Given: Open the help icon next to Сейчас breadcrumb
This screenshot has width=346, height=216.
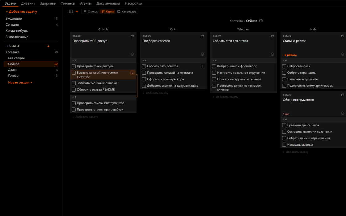Looking at the screenshot, I should pyautogui.click(x=261, y=21).
